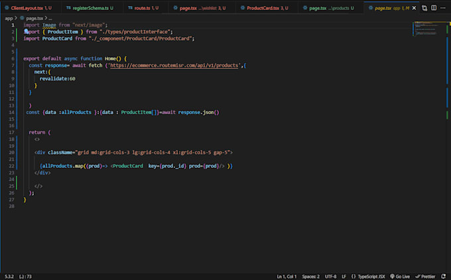The image size is (451, 280).
Task: Select language mode TypeScript JSX
Action: point(371,277)
